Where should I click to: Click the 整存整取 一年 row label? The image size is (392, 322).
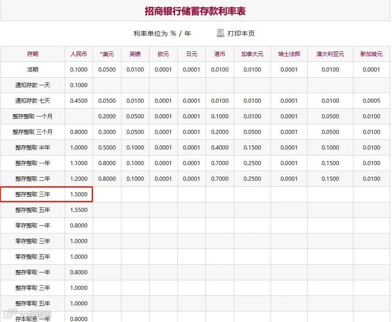point(33,163)
